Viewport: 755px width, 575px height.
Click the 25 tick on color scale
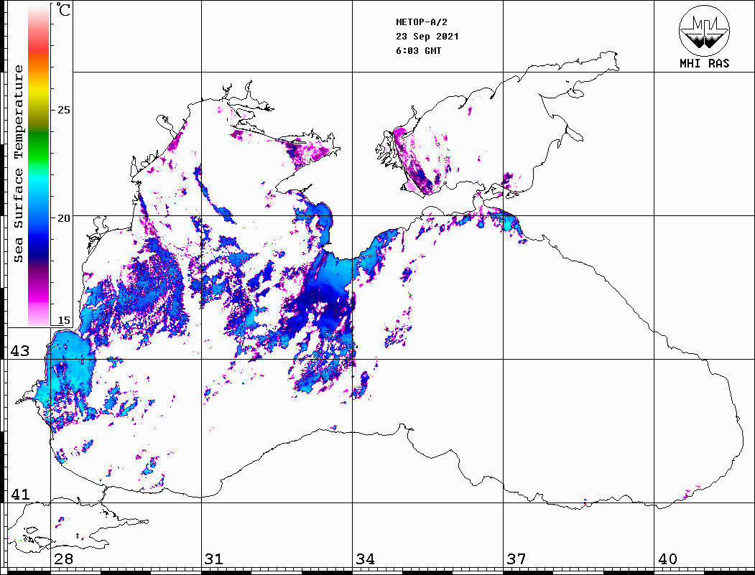[63, 110]
